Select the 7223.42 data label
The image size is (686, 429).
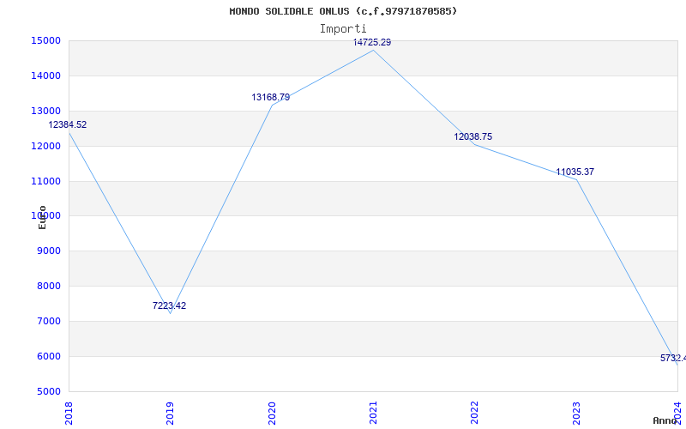(x=169, y=306)
